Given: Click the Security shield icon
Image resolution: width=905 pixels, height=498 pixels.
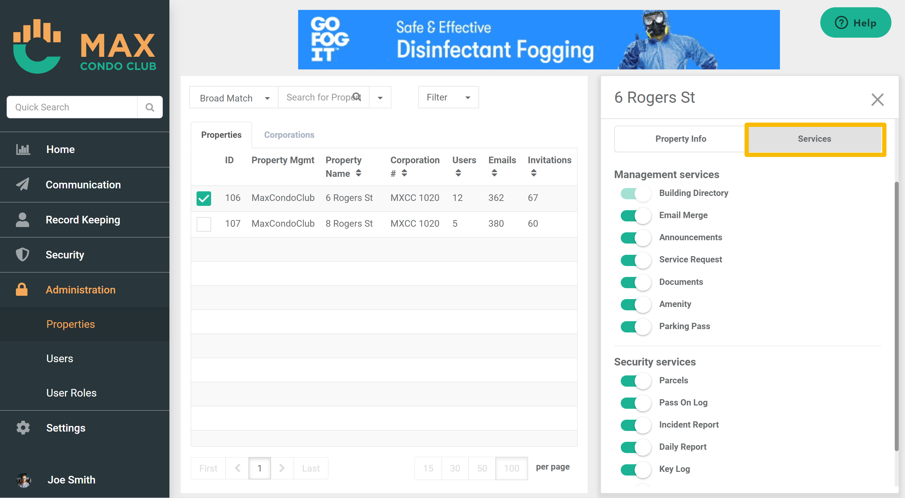Looking at the screenshot, I should 23,255.
